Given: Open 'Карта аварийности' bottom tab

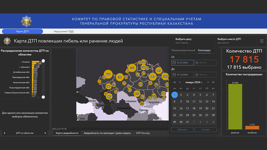Looking at the screenshot, I should pos(67,133).
